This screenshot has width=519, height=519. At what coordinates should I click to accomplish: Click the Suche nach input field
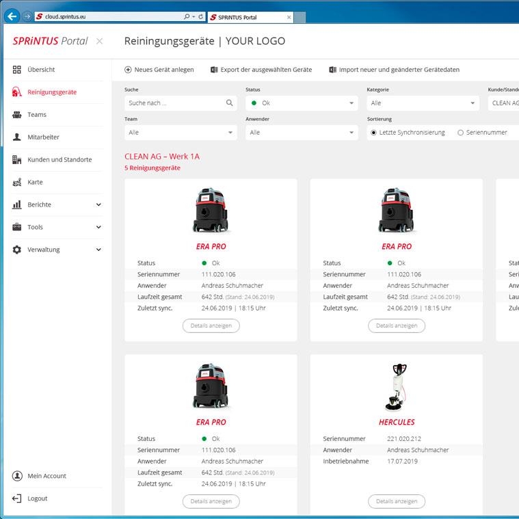click(x=181, y=103)
